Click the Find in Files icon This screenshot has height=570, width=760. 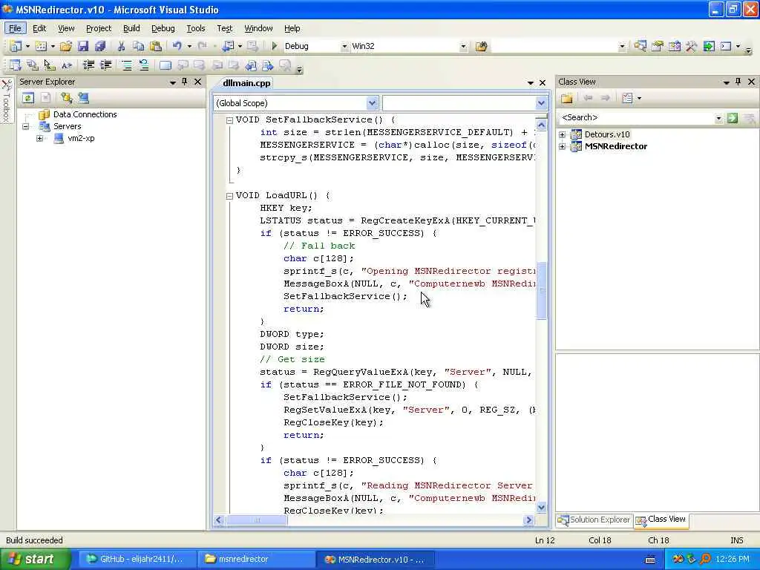[x=481, y=47]
